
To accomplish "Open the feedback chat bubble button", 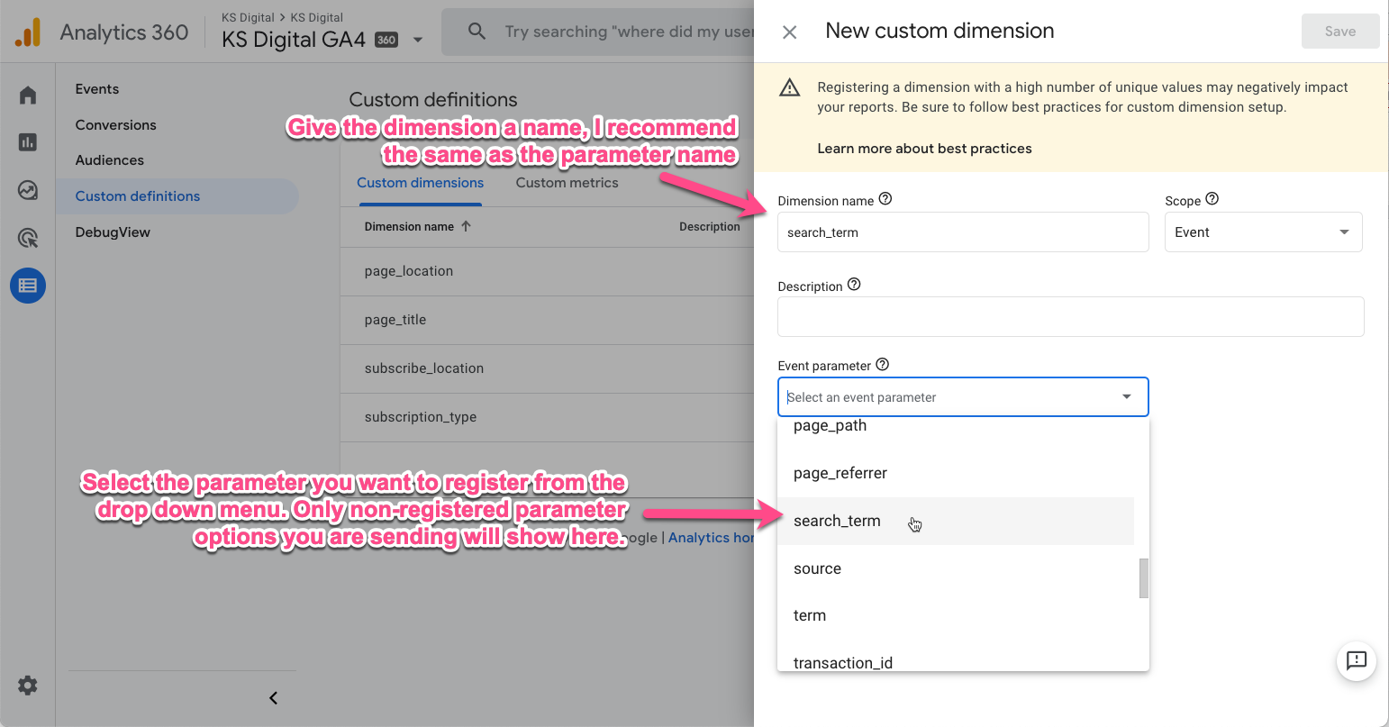I will click(x=1357, y=661).
